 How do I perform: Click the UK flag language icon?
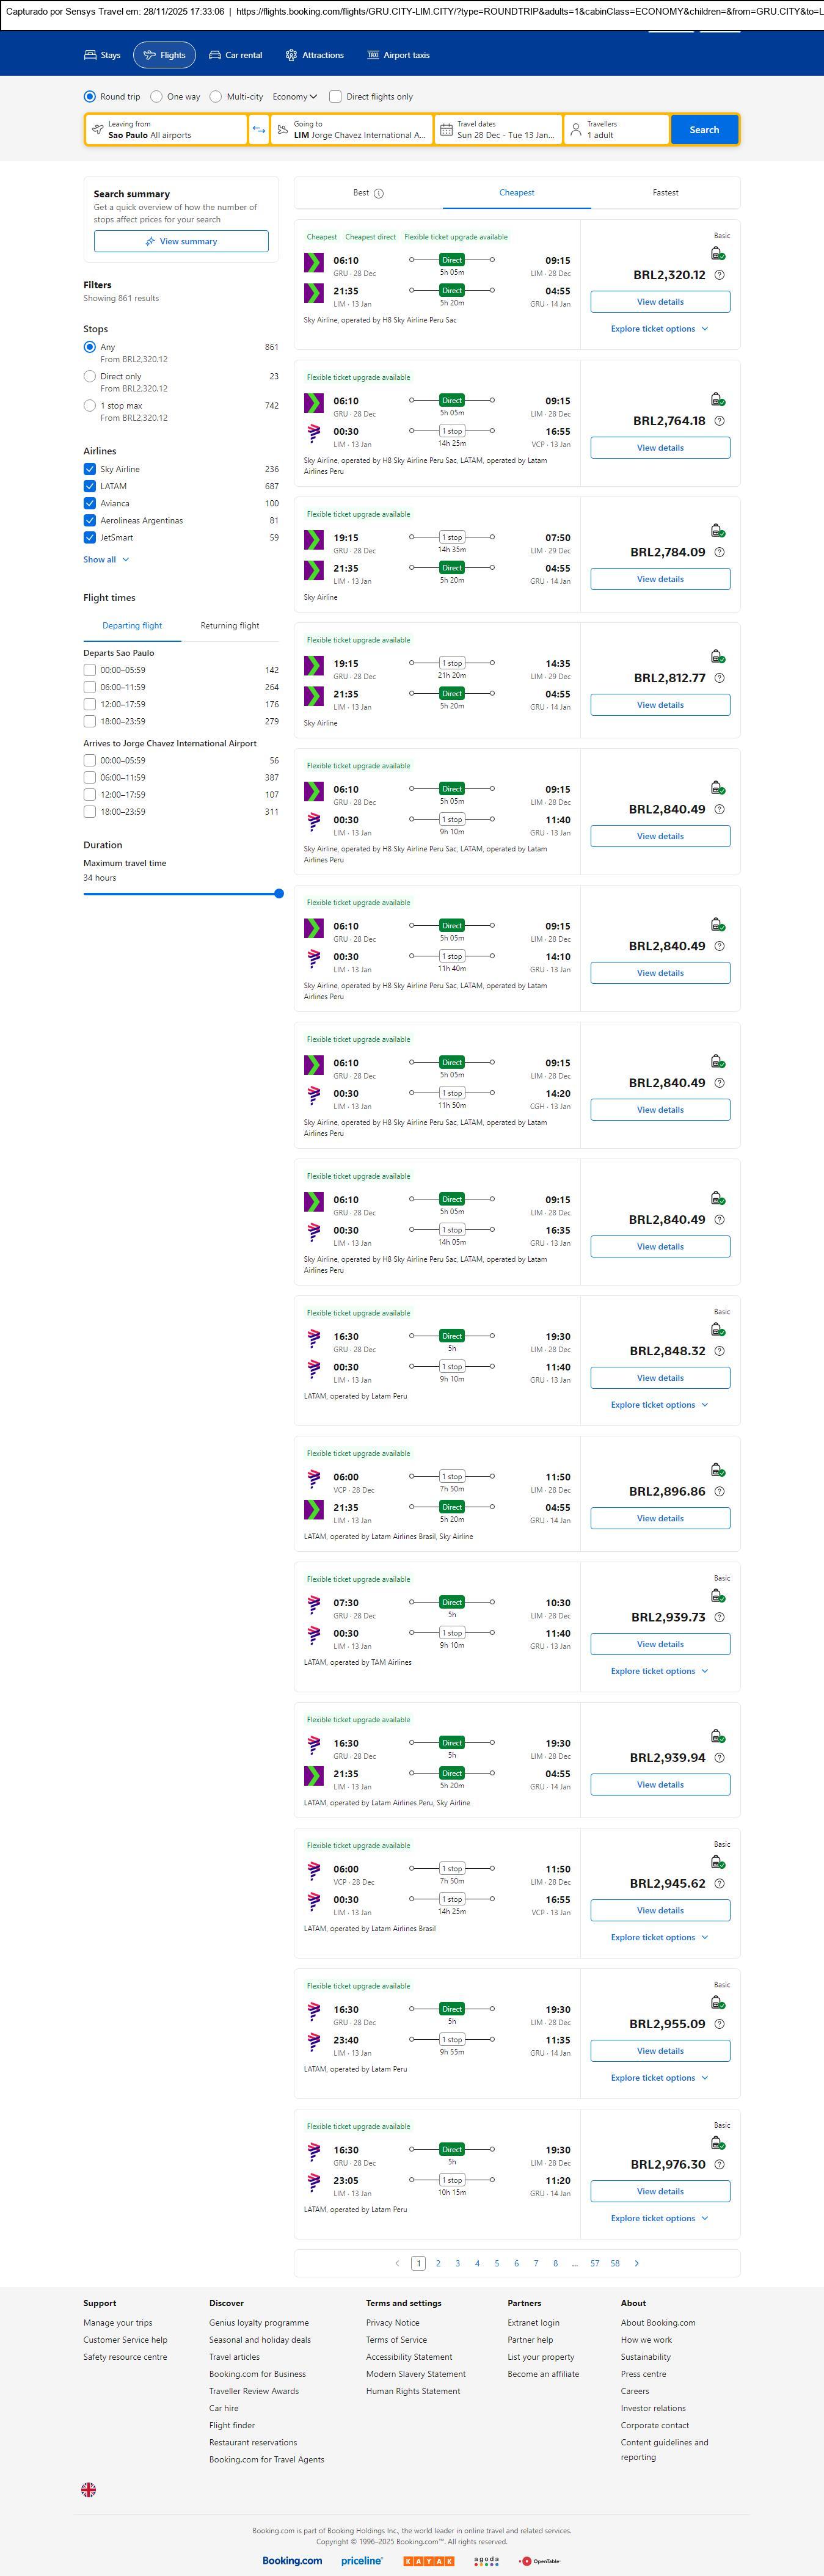pos(89,2489)
